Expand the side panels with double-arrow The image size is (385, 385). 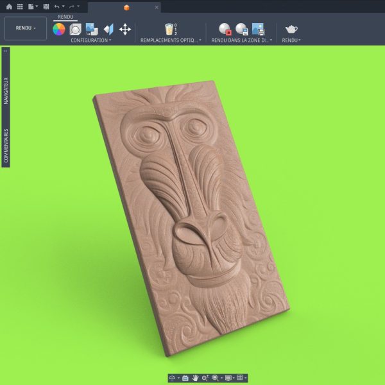[6, 51]
